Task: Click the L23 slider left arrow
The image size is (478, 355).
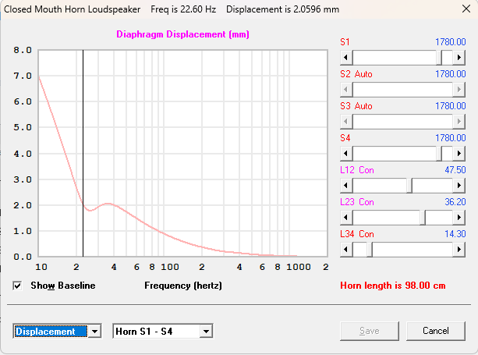Action: [346, 217]
